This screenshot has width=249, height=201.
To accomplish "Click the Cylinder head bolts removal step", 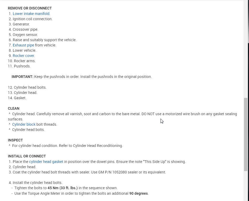I will click(x=30, y=87).
